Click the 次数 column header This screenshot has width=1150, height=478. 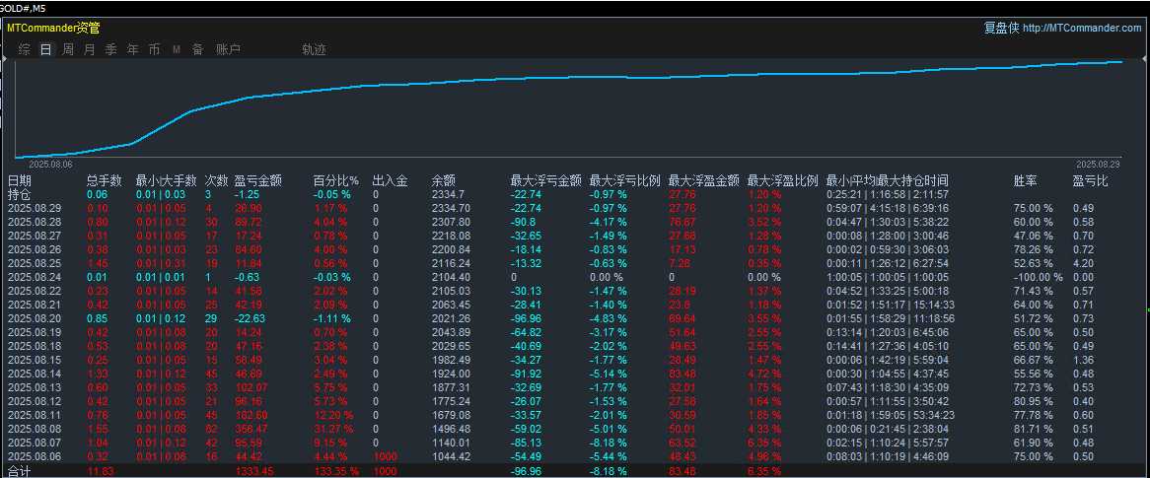[217, 181]
